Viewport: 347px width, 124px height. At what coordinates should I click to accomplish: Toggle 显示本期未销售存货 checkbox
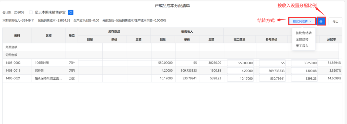(x=31, y=13)
